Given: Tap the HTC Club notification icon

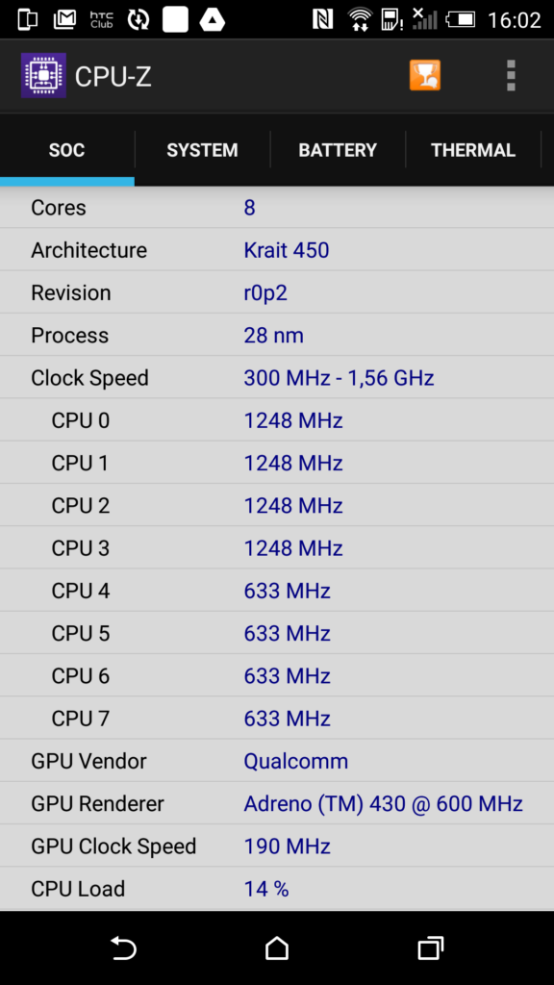Looking at the screenshot, I should [101, 19].
